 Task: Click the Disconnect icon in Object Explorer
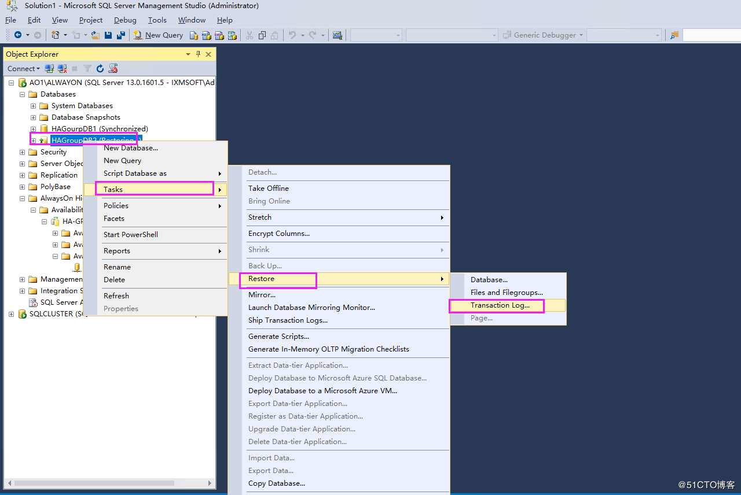tap(62, 68)
